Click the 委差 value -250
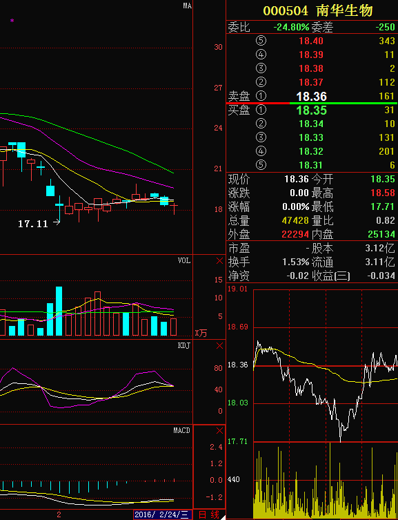 tap(385, 27)
